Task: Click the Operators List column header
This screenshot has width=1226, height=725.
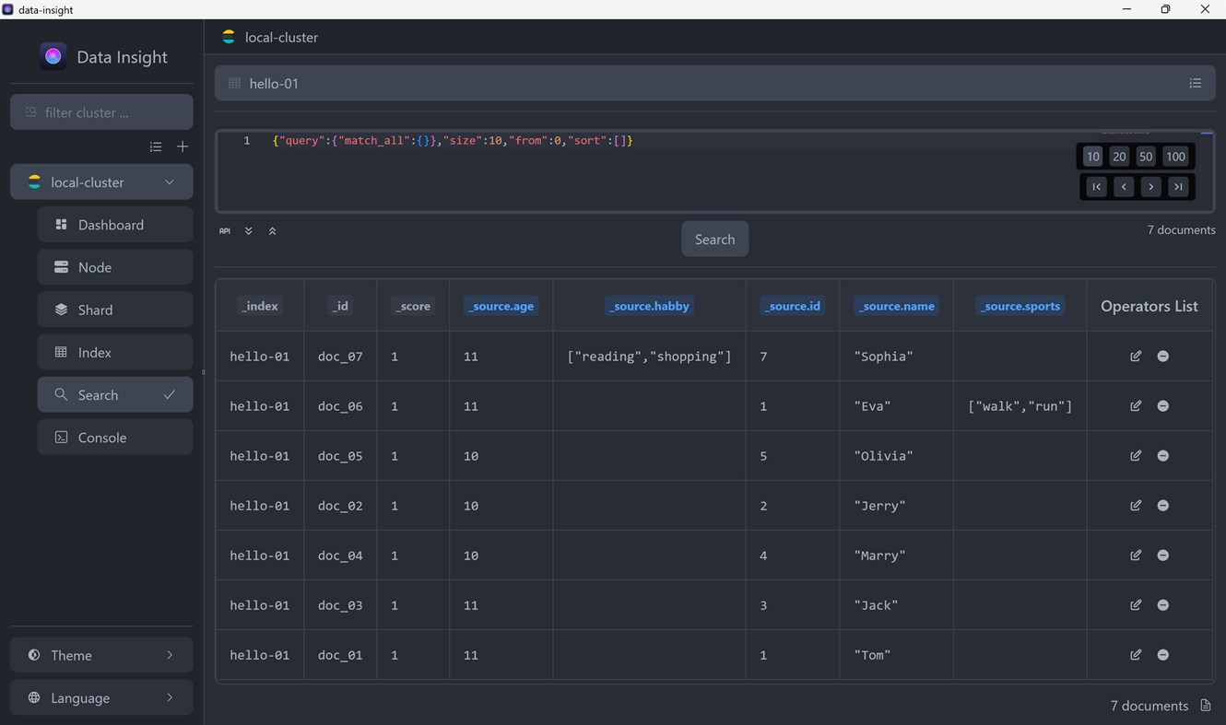Action: click(x=1149, y=306)
